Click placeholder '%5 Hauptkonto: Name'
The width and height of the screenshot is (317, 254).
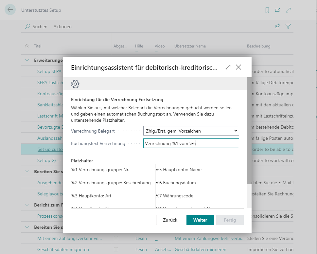click(179, 170)
